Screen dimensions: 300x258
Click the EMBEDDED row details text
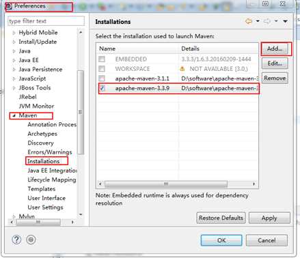(216, 59)
